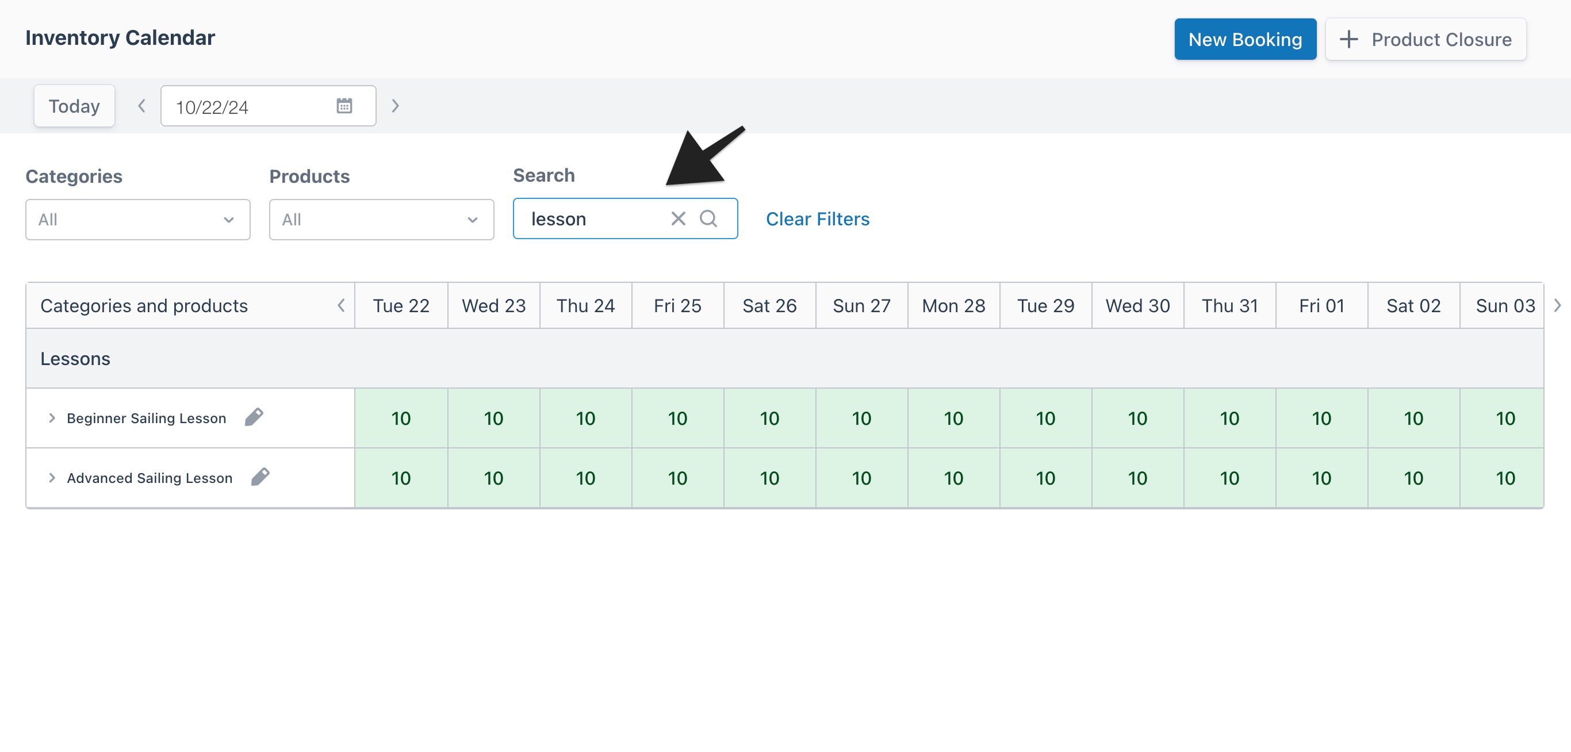Go to the previous date range arrow
The image size is (1571, 752).
pos(141,106)
